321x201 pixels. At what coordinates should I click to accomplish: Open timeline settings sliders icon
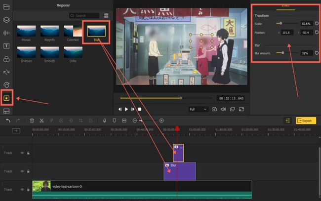pos(287,121)
